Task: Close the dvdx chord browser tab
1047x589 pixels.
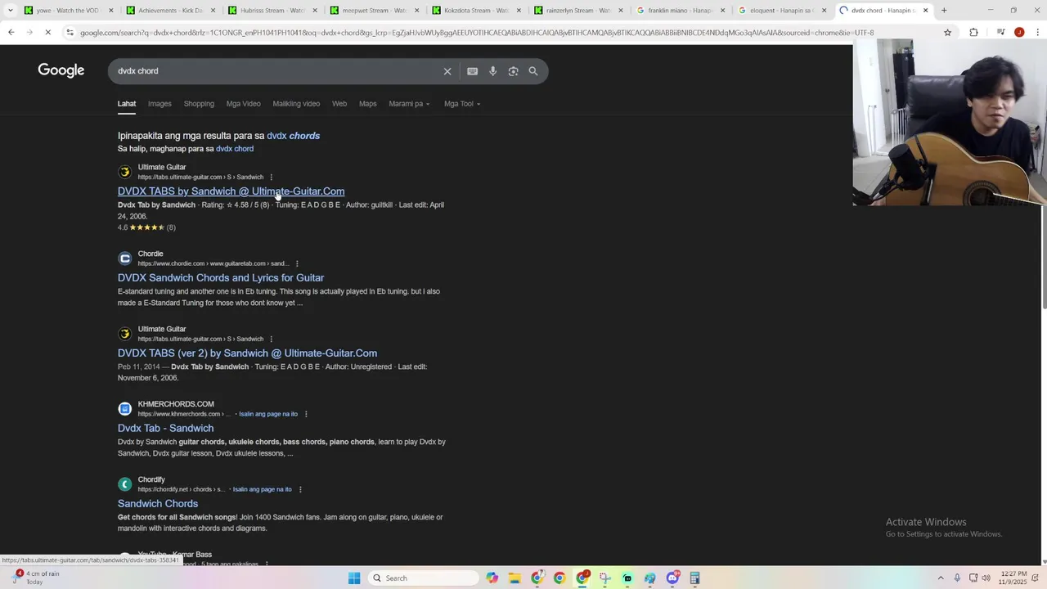Action: [925, 11]
